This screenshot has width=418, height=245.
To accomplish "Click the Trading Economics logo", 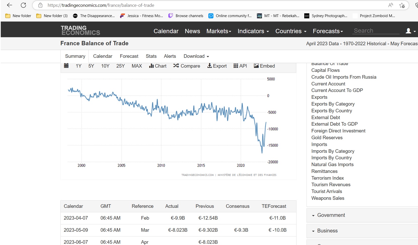I will 81,30.
